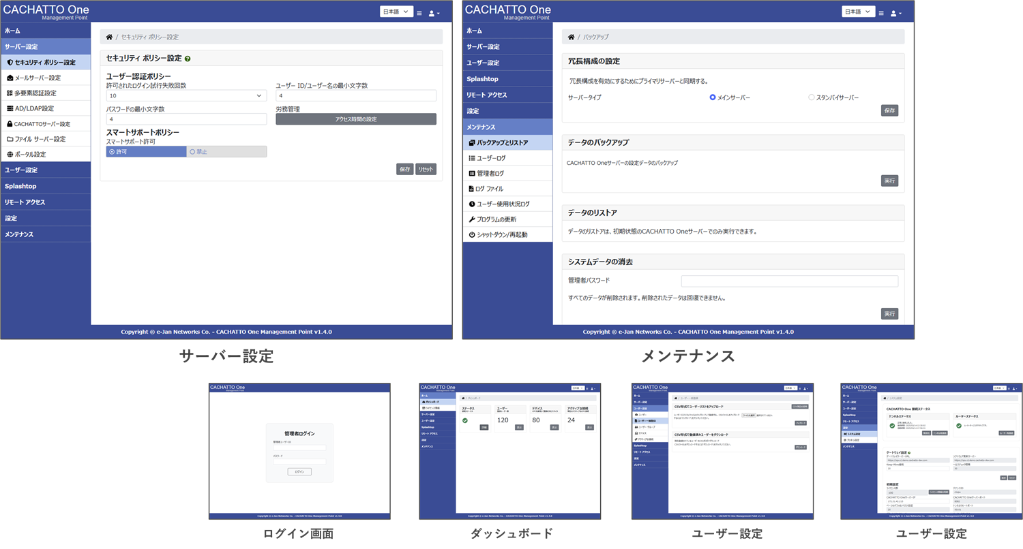Click home breadcrumb icon in サーバー設定 window
The image size is (1023, 549).
coord(109,37)
